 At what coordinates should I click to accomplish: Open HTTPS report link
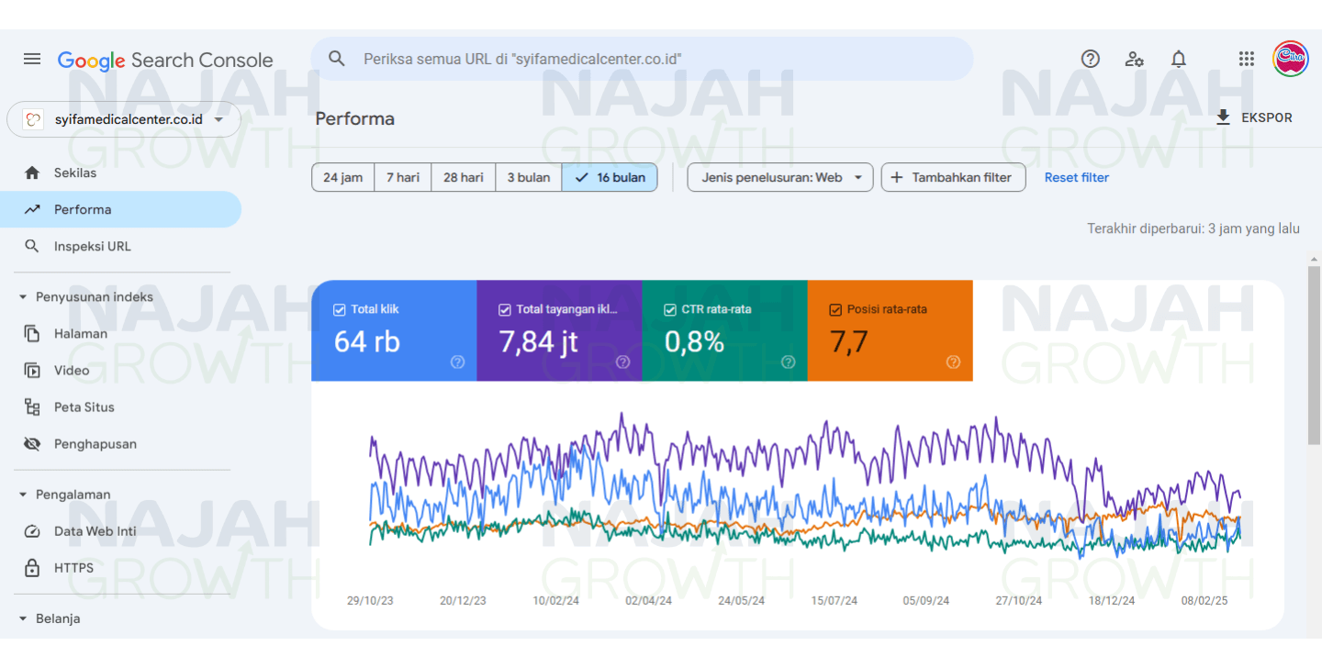120,567
